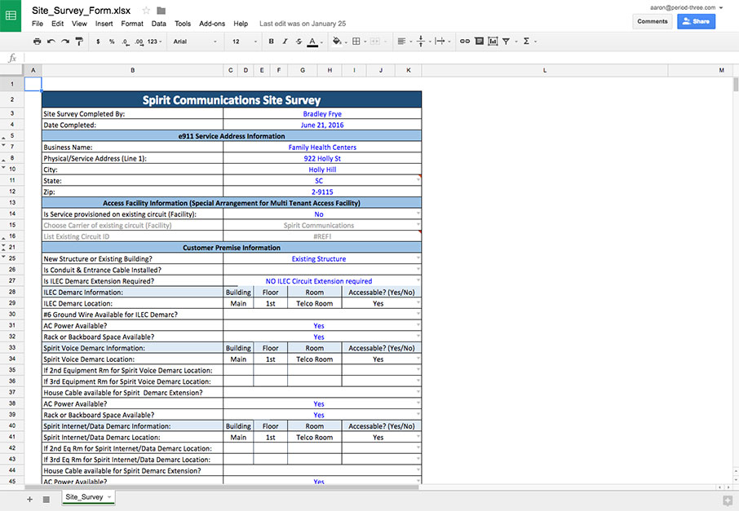This screenshot has width=739, height=511.
Task: Star the Site_Survey_Form.xlsx document
Action: click(x=146, y=11)
